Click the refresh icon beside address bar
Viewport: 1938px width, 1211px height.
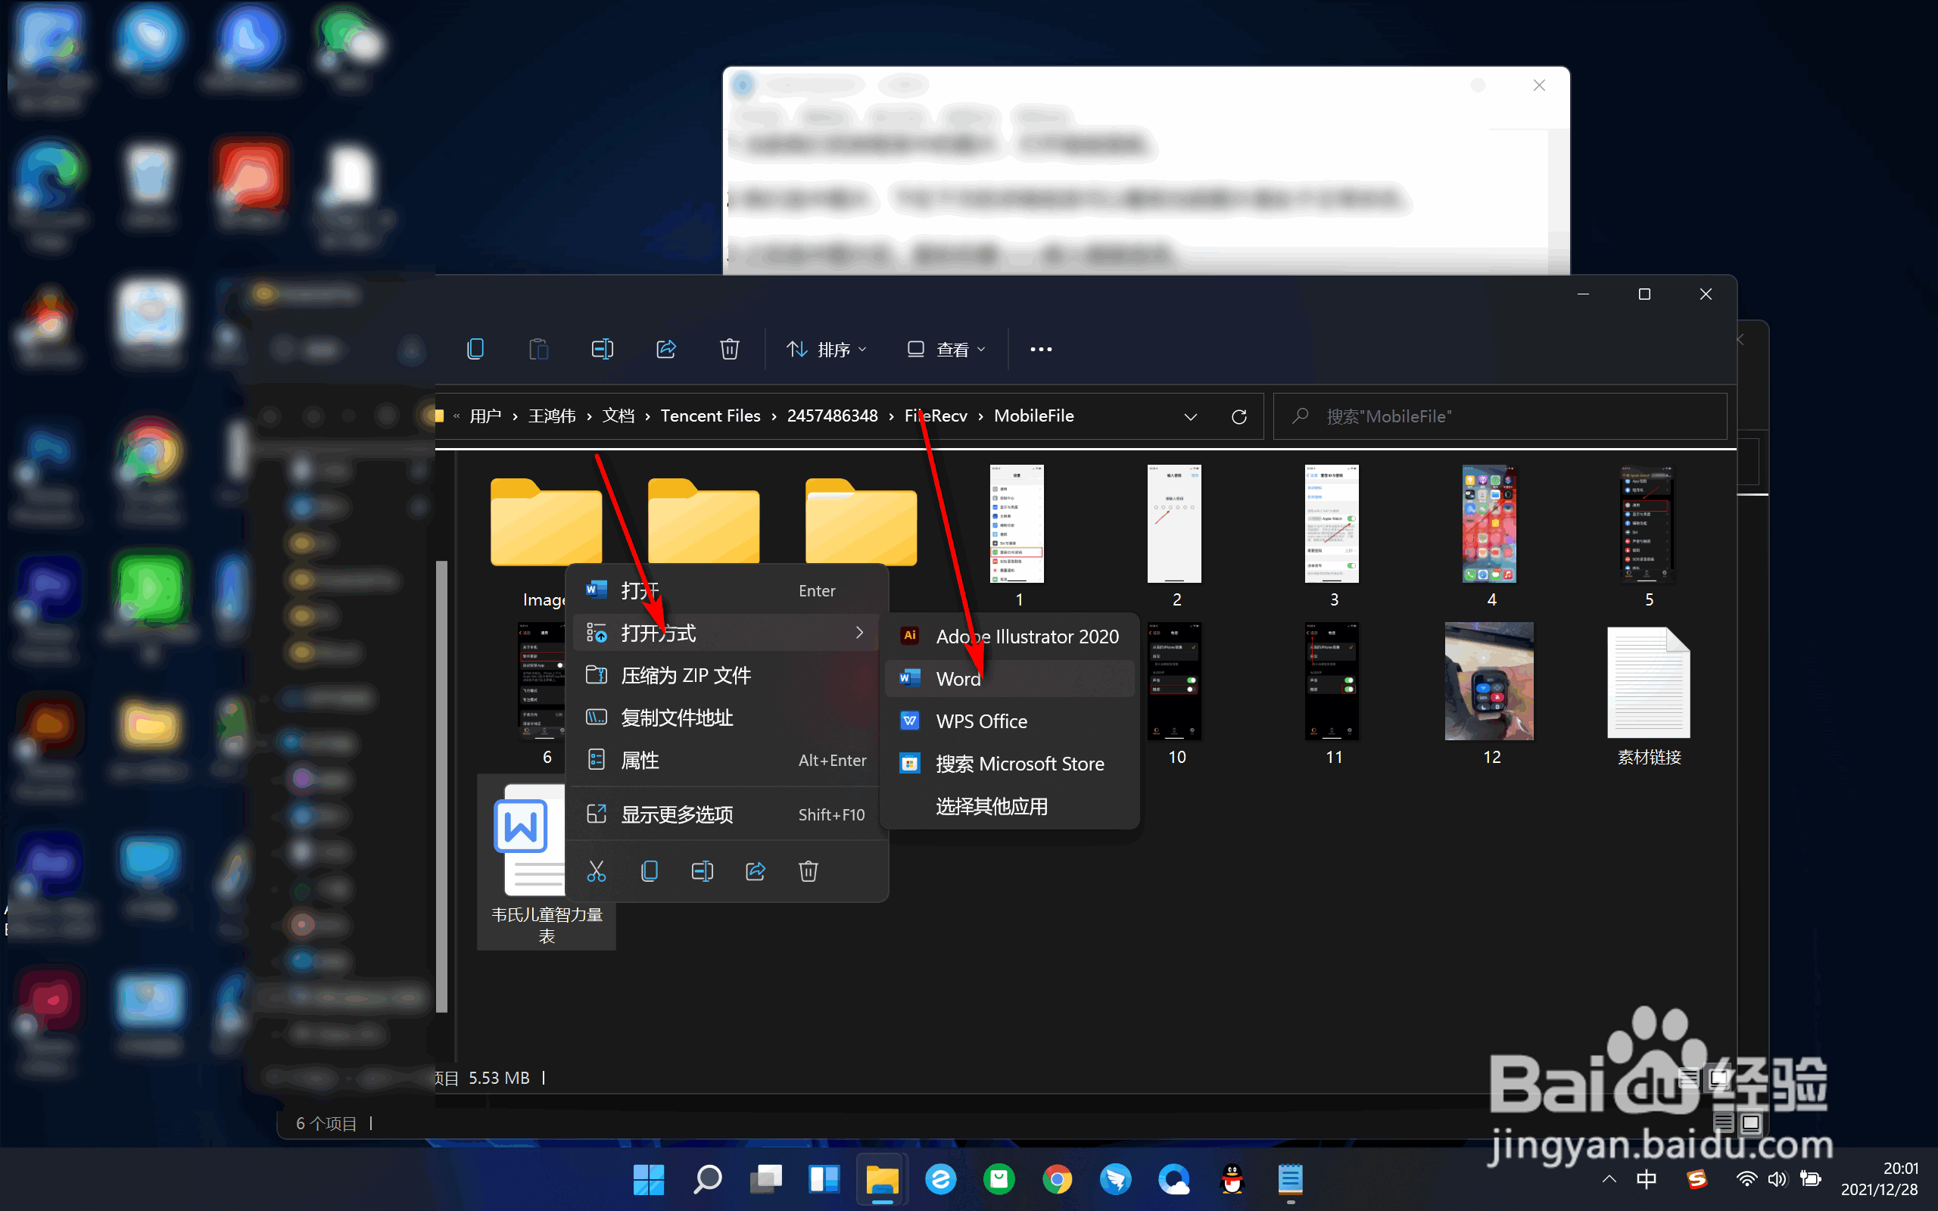[x=1238, y=416]
